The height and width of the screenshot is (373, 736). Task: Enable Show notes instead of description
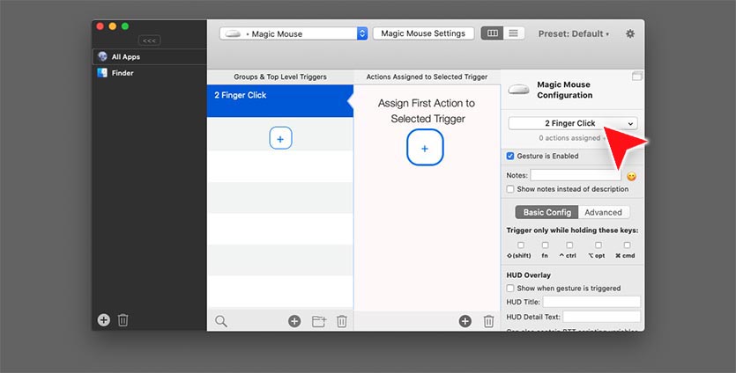(x=510, y=189)
